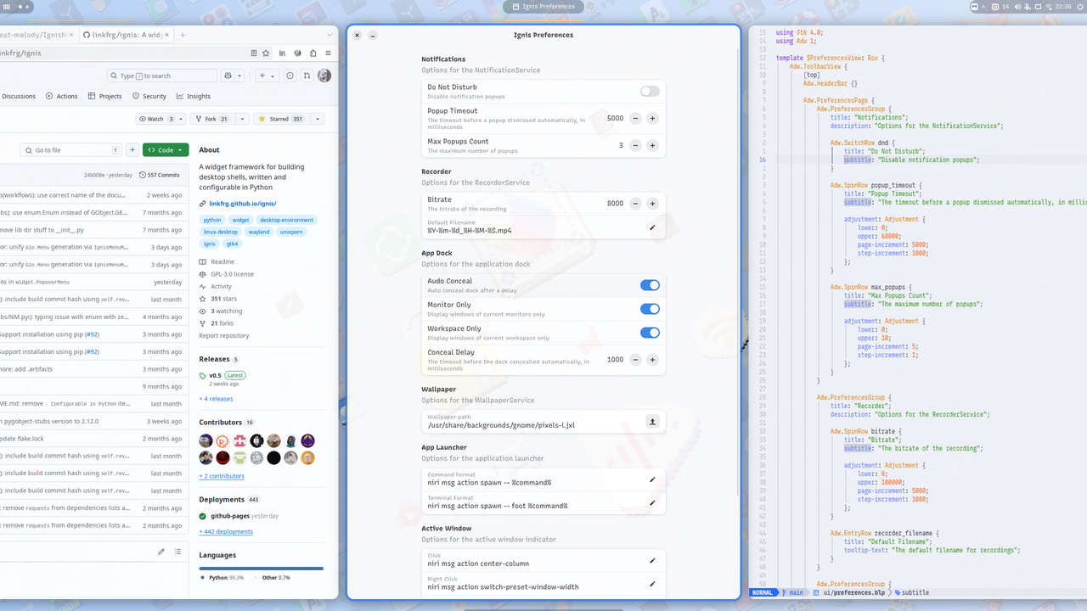Image resolution: width=1087 pixels, height=611 pixels.
Task: Edit the Terminal Format entry pencil icon
Action: click(x=652, y=502)
